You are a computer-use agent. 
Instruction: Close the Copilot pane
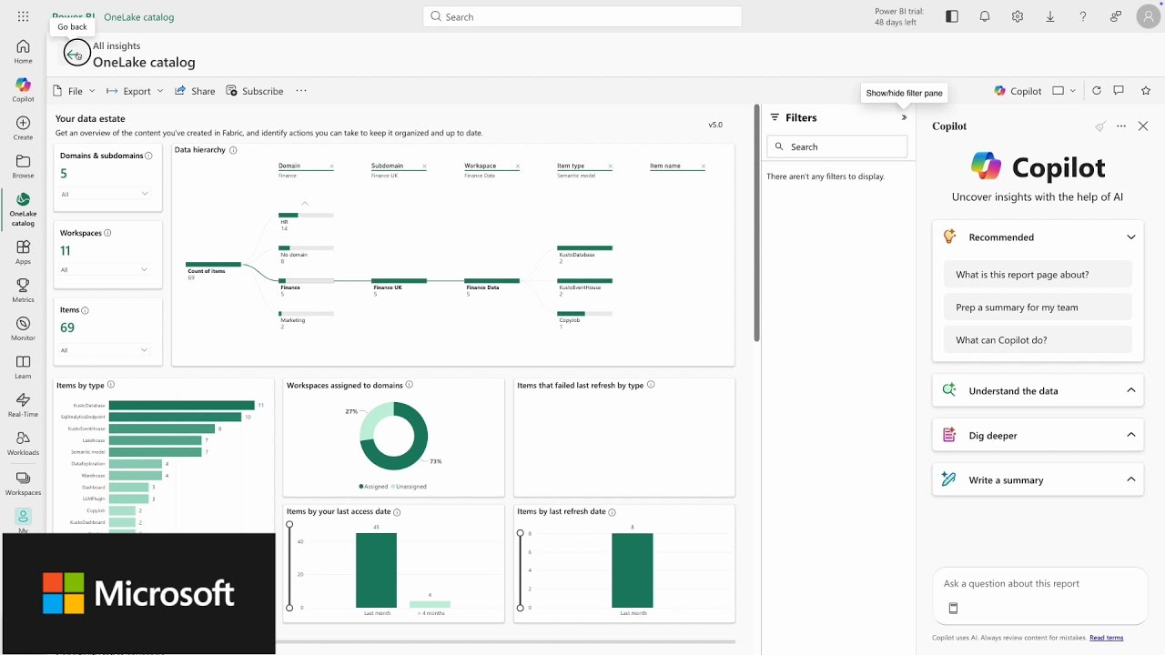click(1143, 126)
